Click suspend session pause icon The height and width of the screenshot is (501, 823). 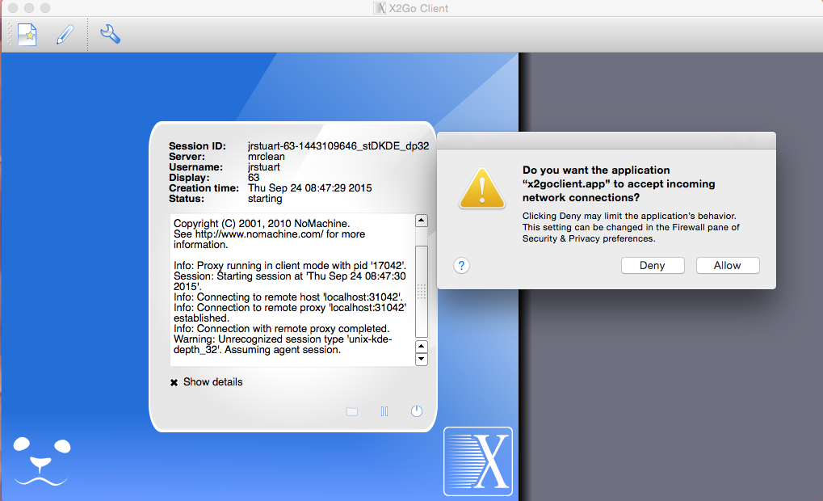pos(384,411)
